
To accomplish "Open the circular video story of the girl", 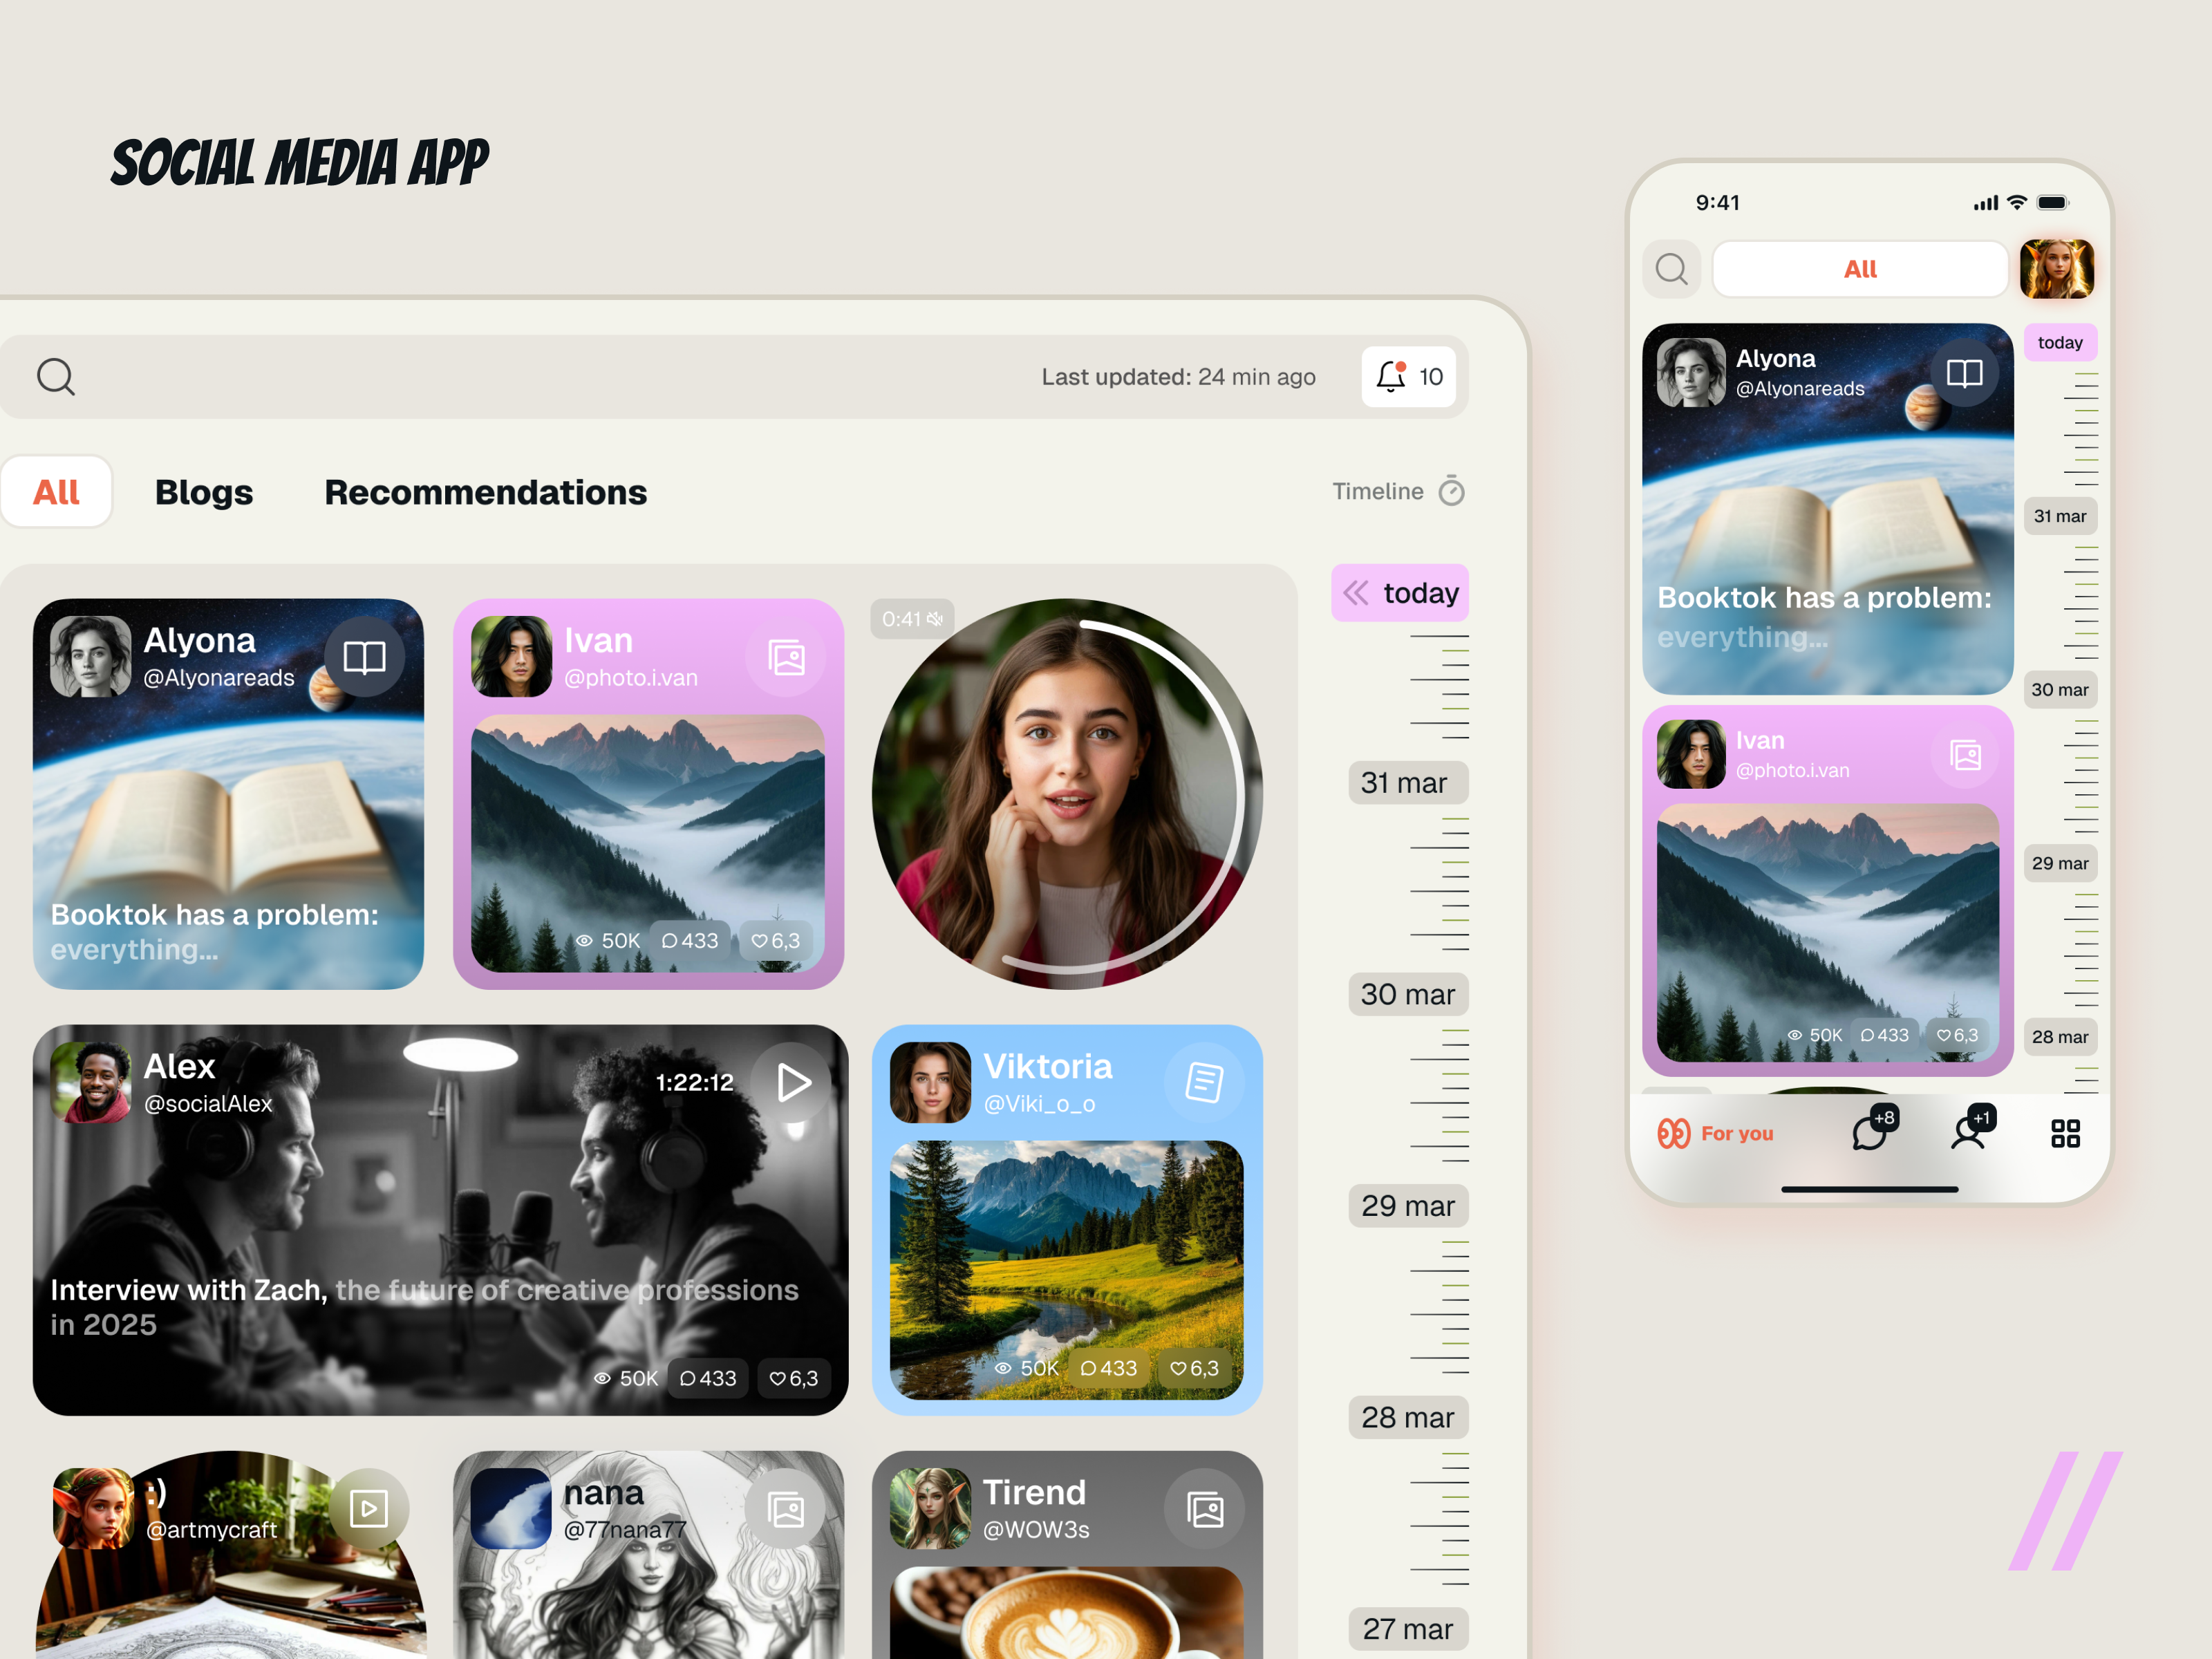I will 1067,794.
